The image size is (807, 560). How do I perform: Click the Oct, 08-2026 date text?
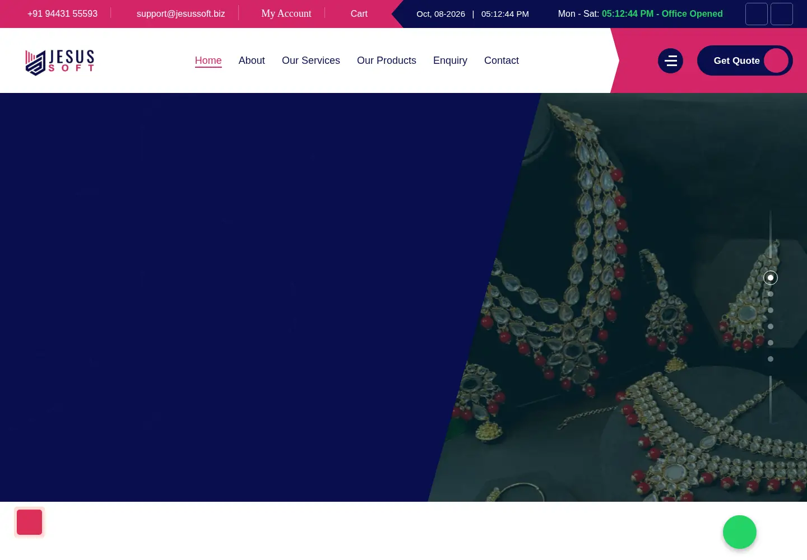(x=440, y=14)
